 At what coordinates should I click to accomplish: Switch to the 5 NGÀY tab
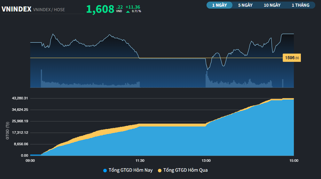[245, 5]
